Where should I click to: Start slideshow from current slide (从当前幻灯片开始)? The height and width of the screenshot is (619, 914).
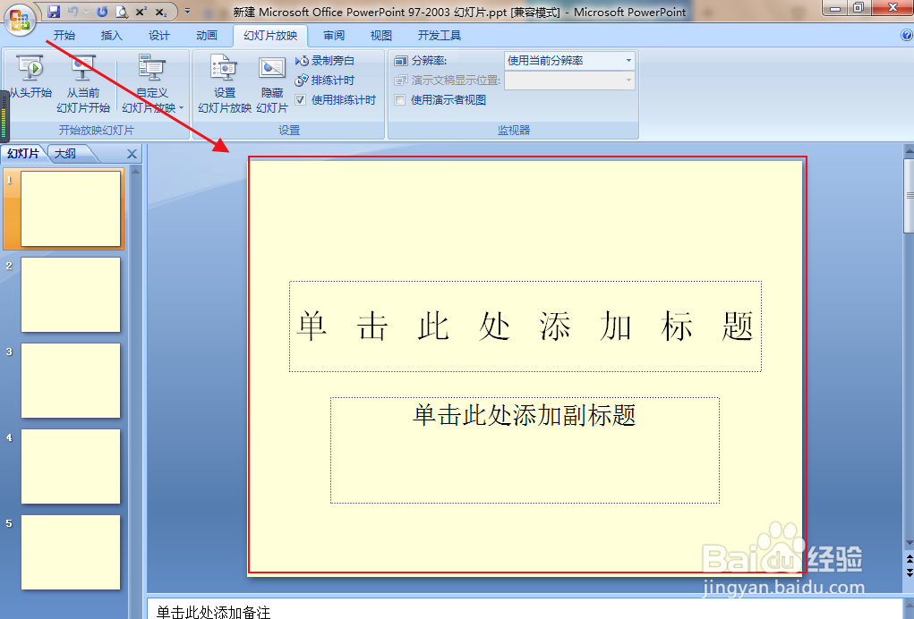coord(83,84)
